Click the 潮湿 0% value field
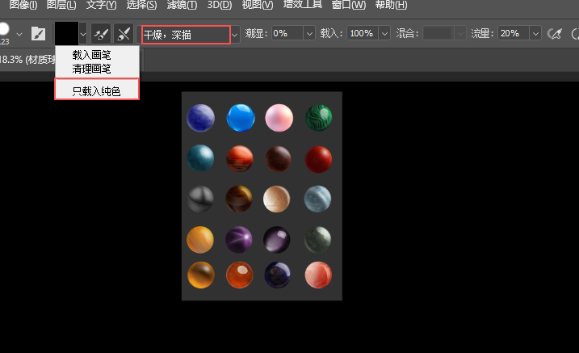Viewport: 579px width, 353px height. [287, 34]
